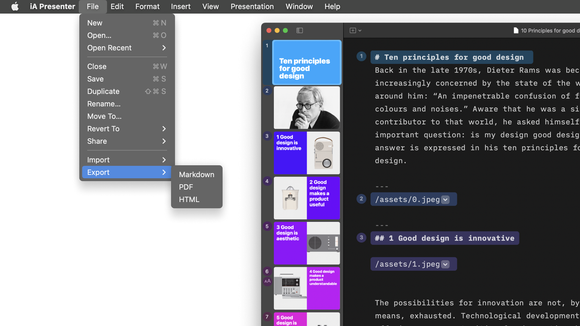The height and width of the screenshot is (326, 580).
Task: Open dropdown arrow next to add slide icon
Action: (360, 31)
